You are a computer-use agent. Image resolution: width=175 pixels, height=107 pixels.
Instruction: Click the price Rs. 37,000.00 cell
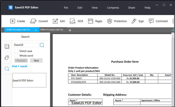pos(133,82)
